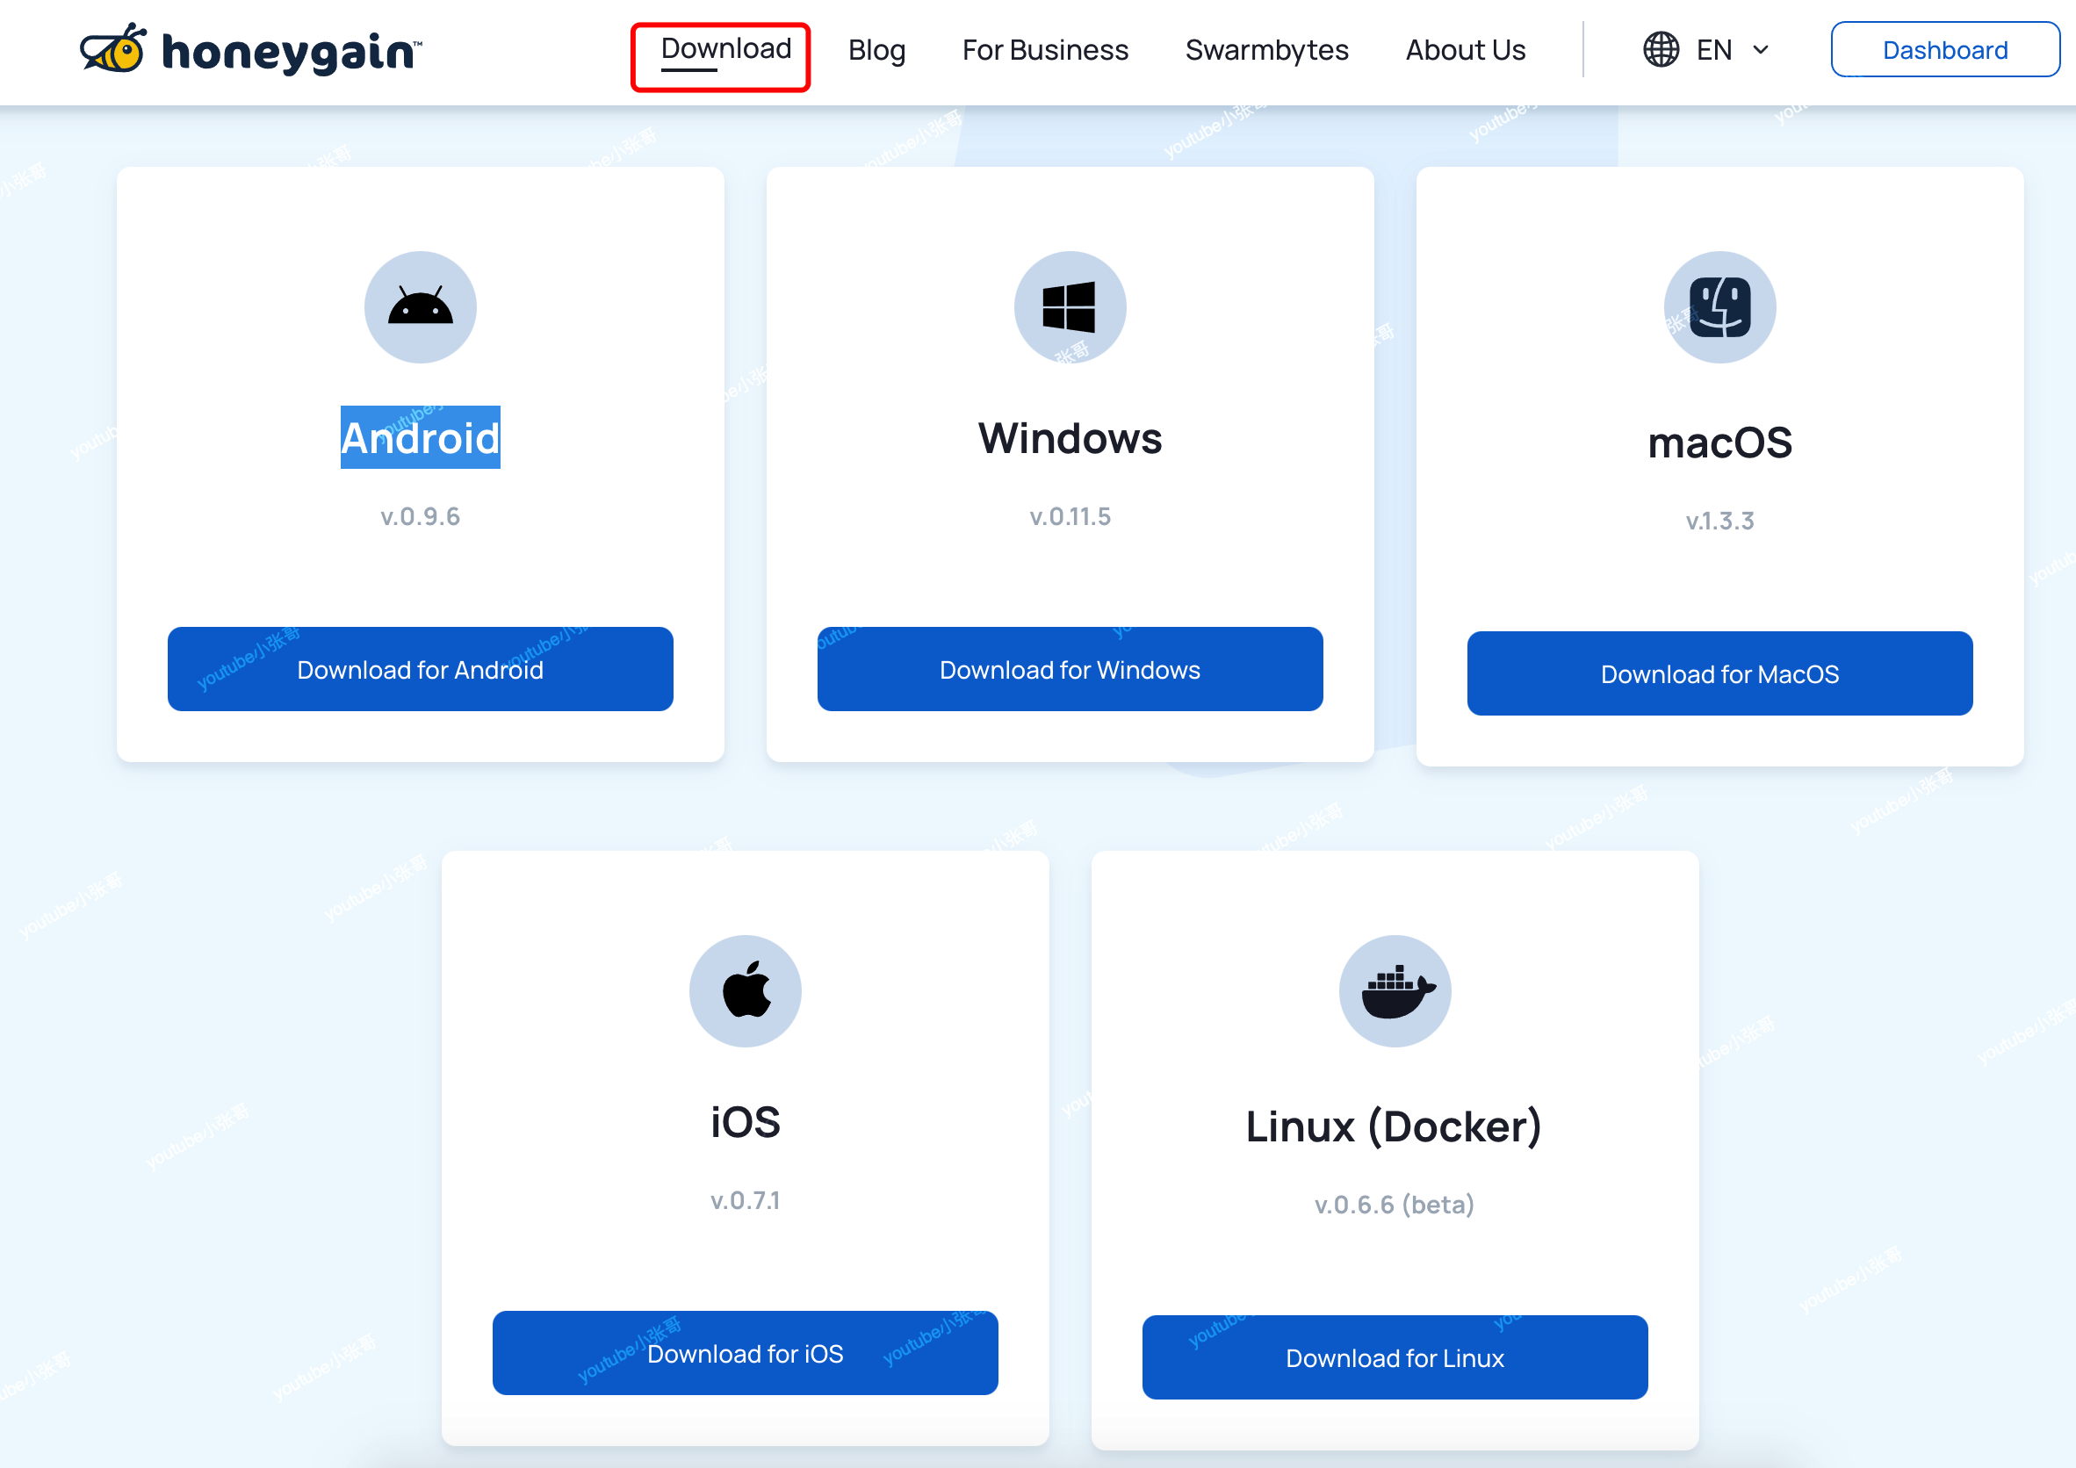Click Download for iOS button

pos(745,1353)
